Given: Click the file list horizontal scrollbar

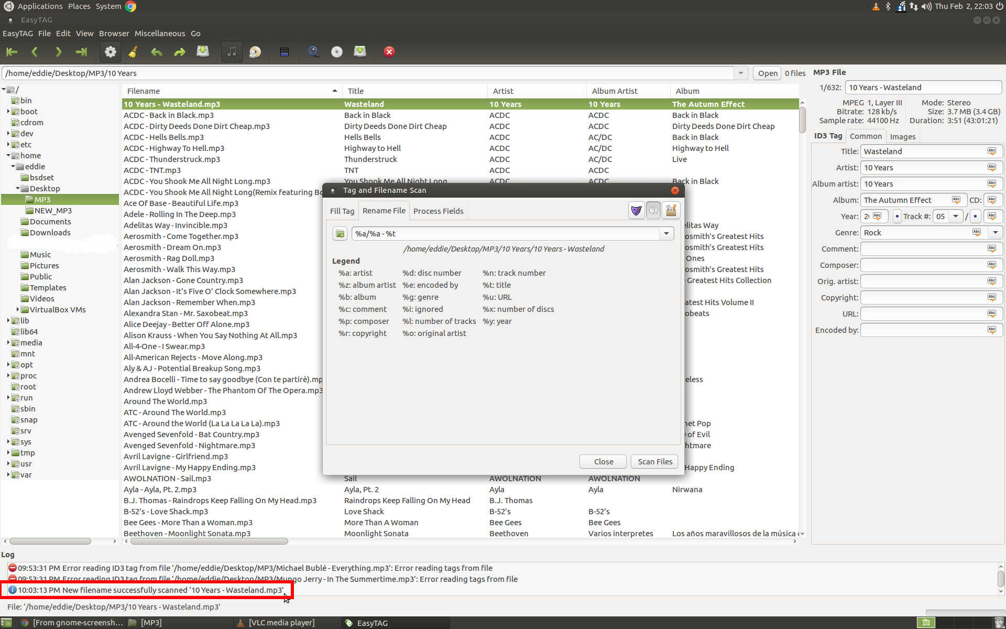Looking at the screenshot, I should (x=210, y=541).
